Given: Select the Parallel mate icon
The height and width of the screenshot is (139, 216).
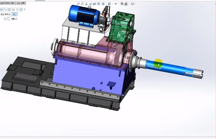Looking at the screenshot, I should click(x=5, y=9).
